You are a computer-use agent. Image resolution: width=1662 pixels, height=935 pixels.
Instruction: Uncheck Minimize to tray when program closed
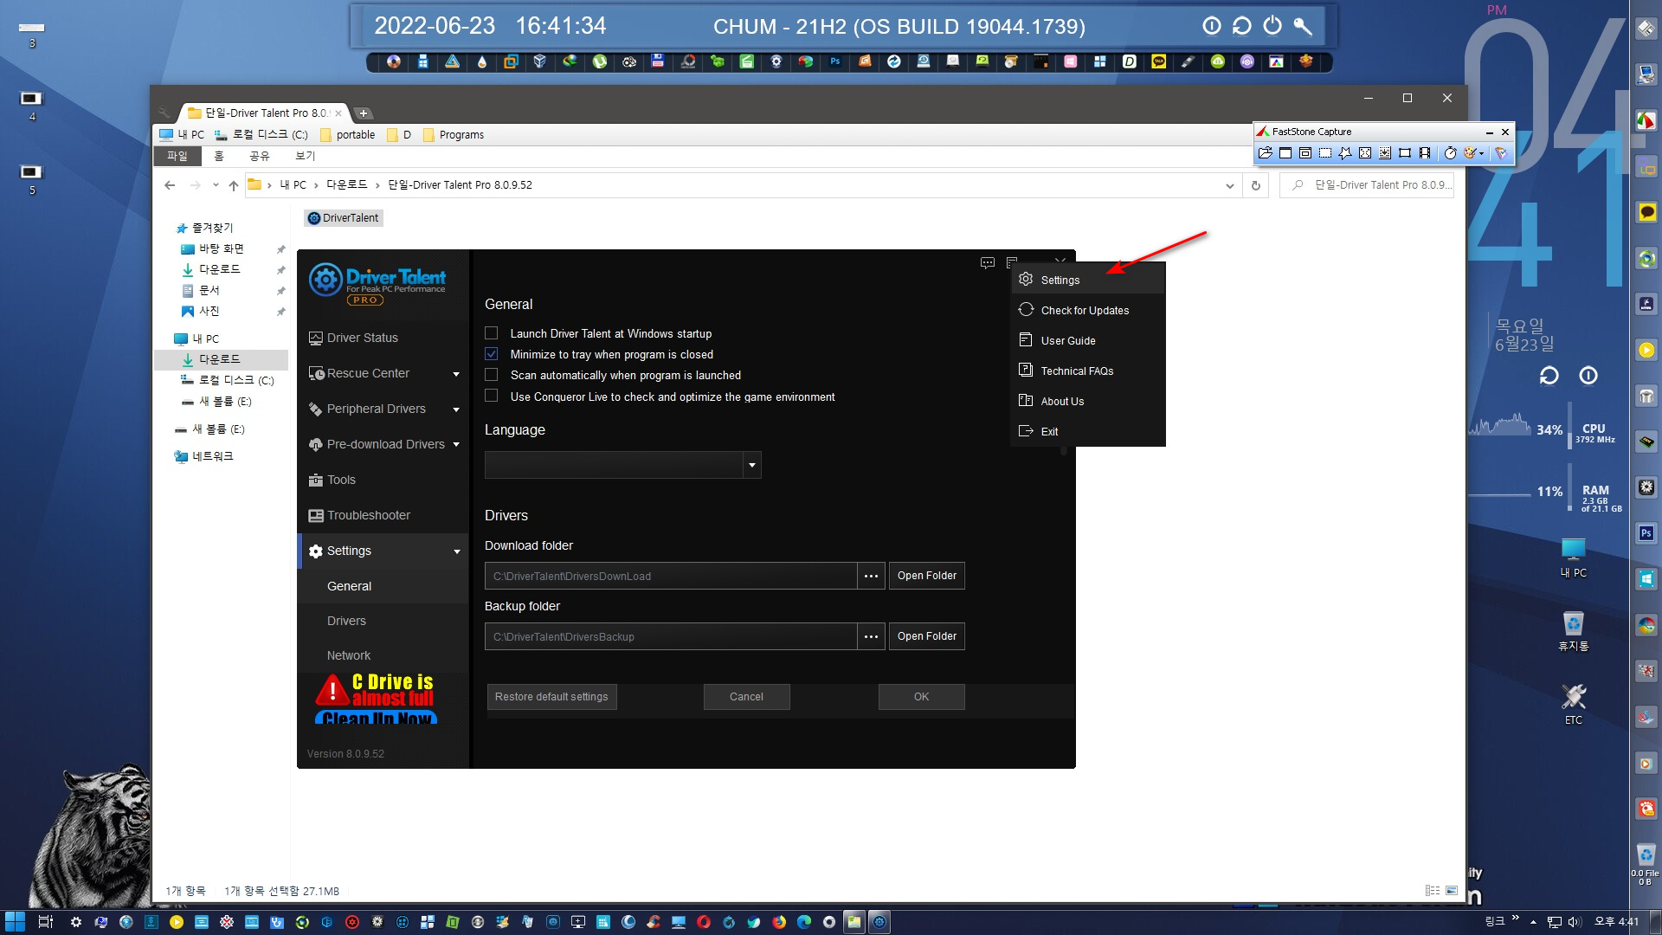(x=492, y=354)
